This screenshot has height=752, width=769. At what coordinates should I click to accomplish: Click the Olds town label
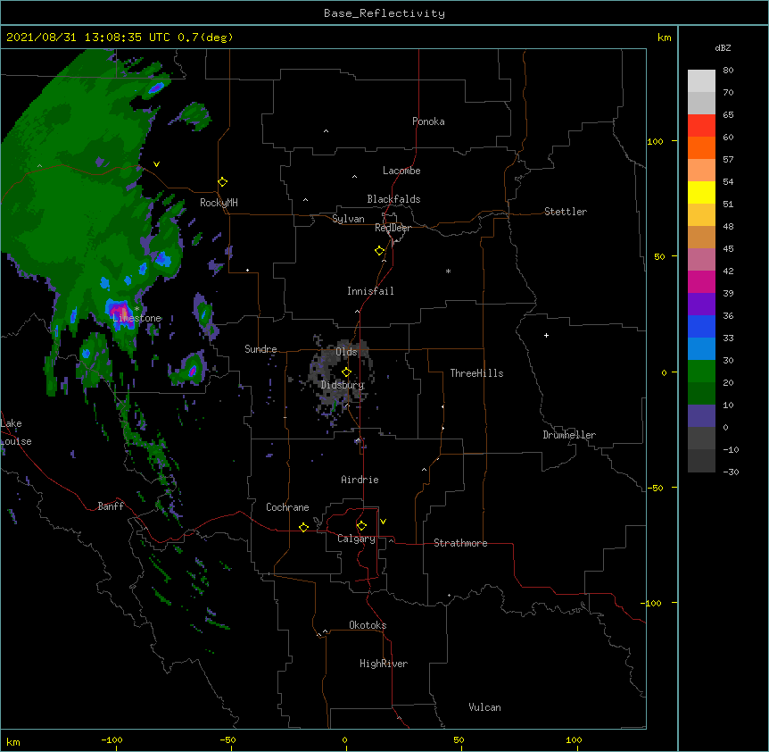click(346, 352)
